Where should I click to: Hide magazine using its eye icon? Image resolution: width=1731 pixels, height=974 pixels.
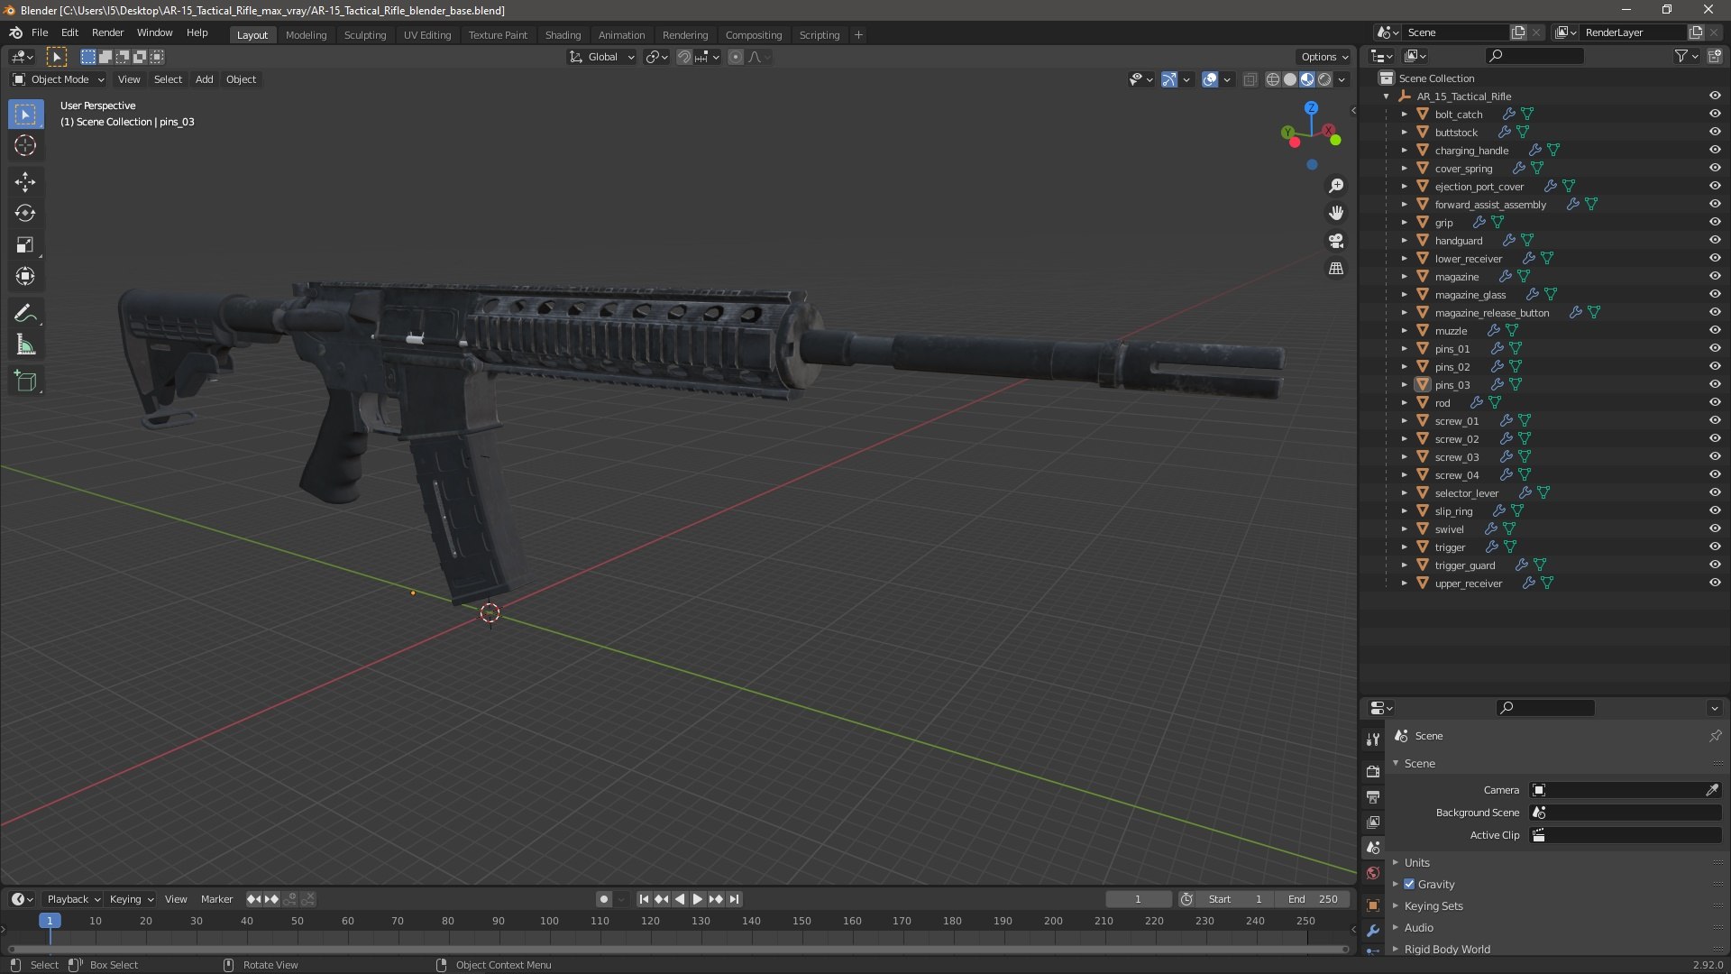[1715, 277]
